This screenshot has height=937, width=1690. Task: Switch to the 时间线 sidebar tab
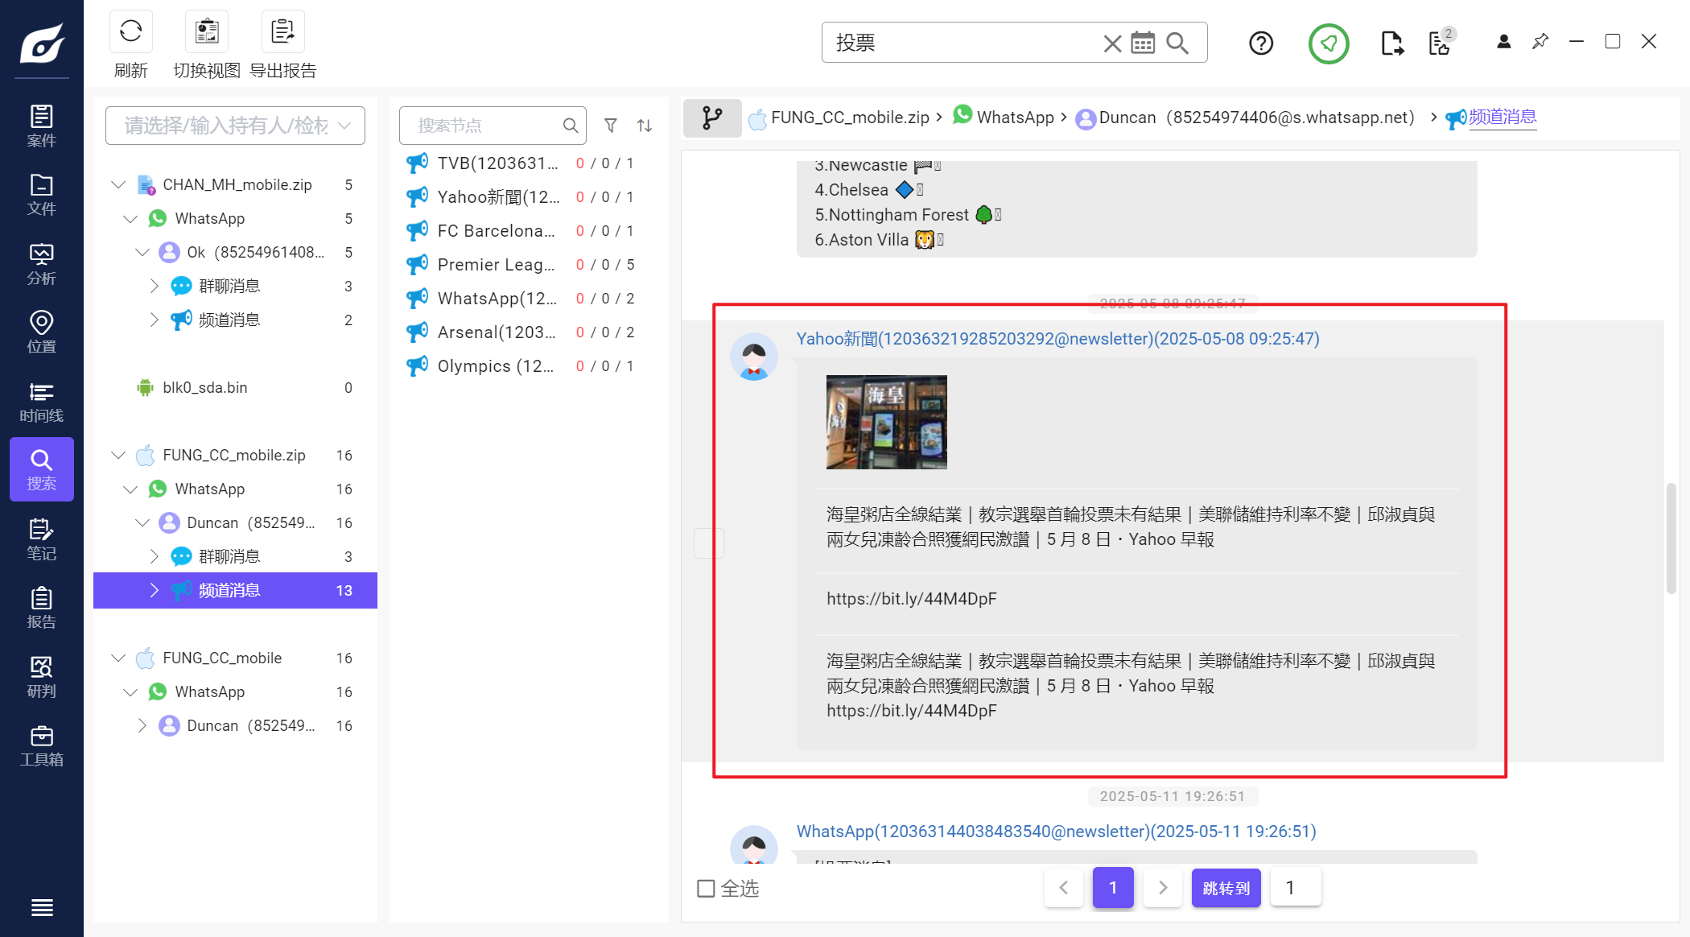[41, 402]
